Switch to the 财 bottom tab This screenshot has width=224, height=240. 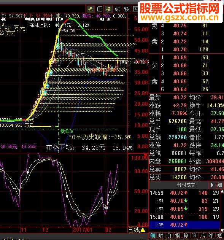click(160, 236)
